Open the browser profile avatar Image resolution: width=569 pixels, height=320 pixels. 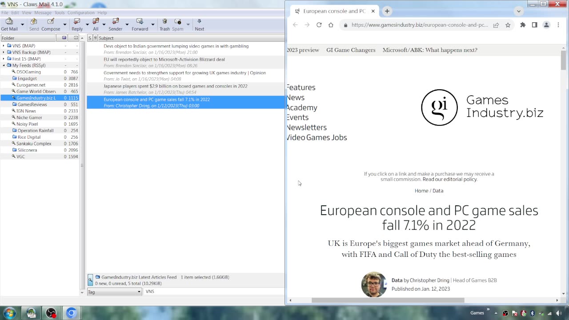point(546,25)
